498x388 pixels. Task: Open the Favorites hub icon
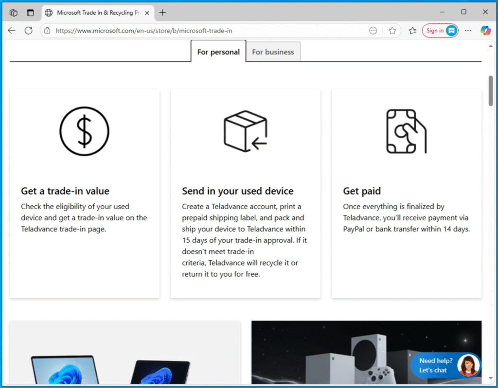coord(412,30)
